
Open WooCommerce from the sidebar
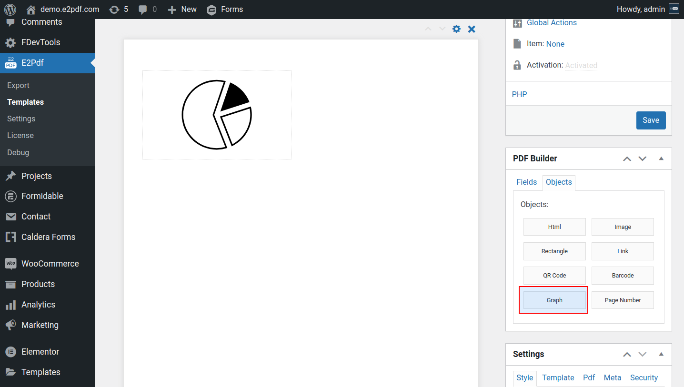(x=50, y=264)
